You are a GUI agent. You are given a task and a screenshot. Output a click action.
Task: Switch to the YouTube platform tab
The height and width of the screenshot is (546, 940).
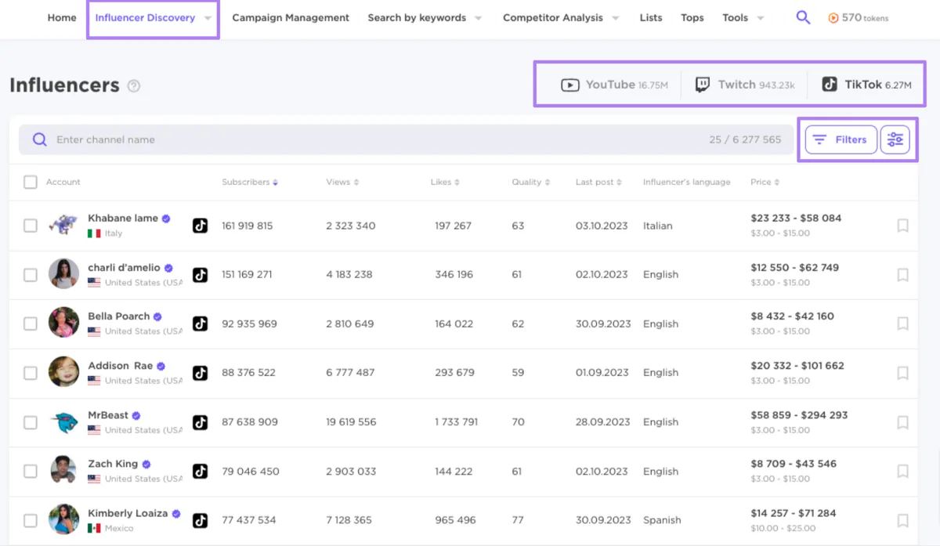pos(614,85)
